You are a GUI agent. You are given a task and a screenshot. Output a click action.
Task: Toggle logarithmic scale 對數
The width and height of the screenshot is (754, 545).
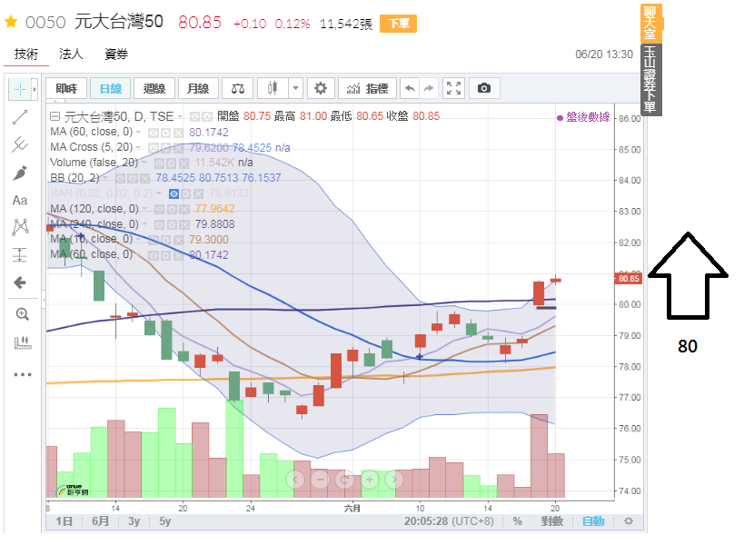click(552, 521)
